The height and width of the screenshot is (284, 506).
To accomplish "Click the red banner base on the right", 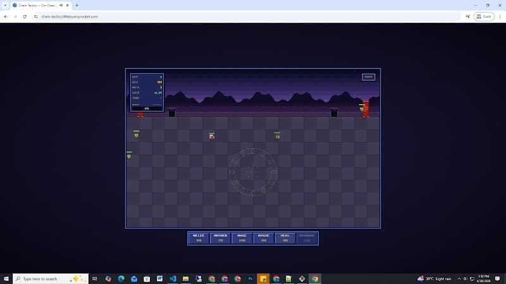I will tap(366, 109).
